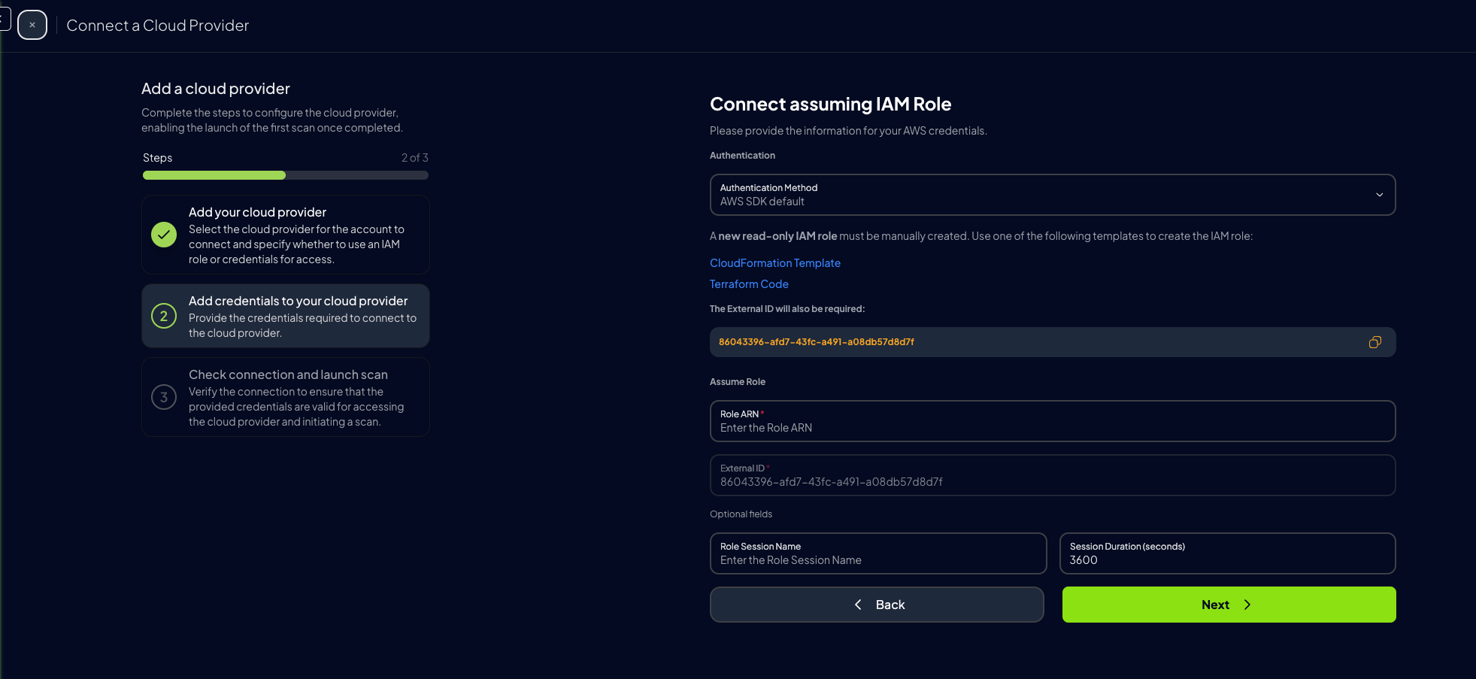Click the Next button
The image size is (1476, 679).
click(1229, 605)
